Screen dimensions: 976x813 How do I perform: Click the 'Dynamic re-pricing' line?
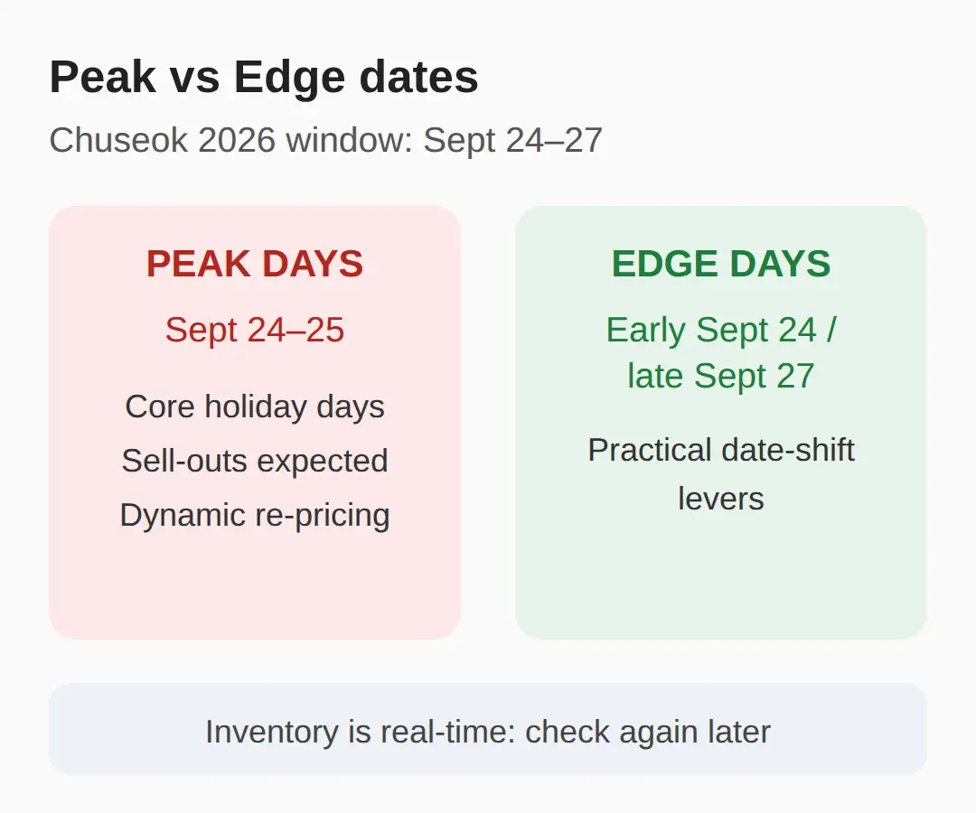(x=255, y=515)
